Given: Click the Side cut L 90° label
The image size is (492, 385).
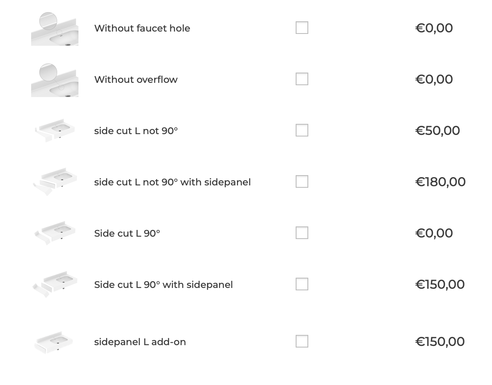Looking at the screenshot, I should [x=127, y=234].
